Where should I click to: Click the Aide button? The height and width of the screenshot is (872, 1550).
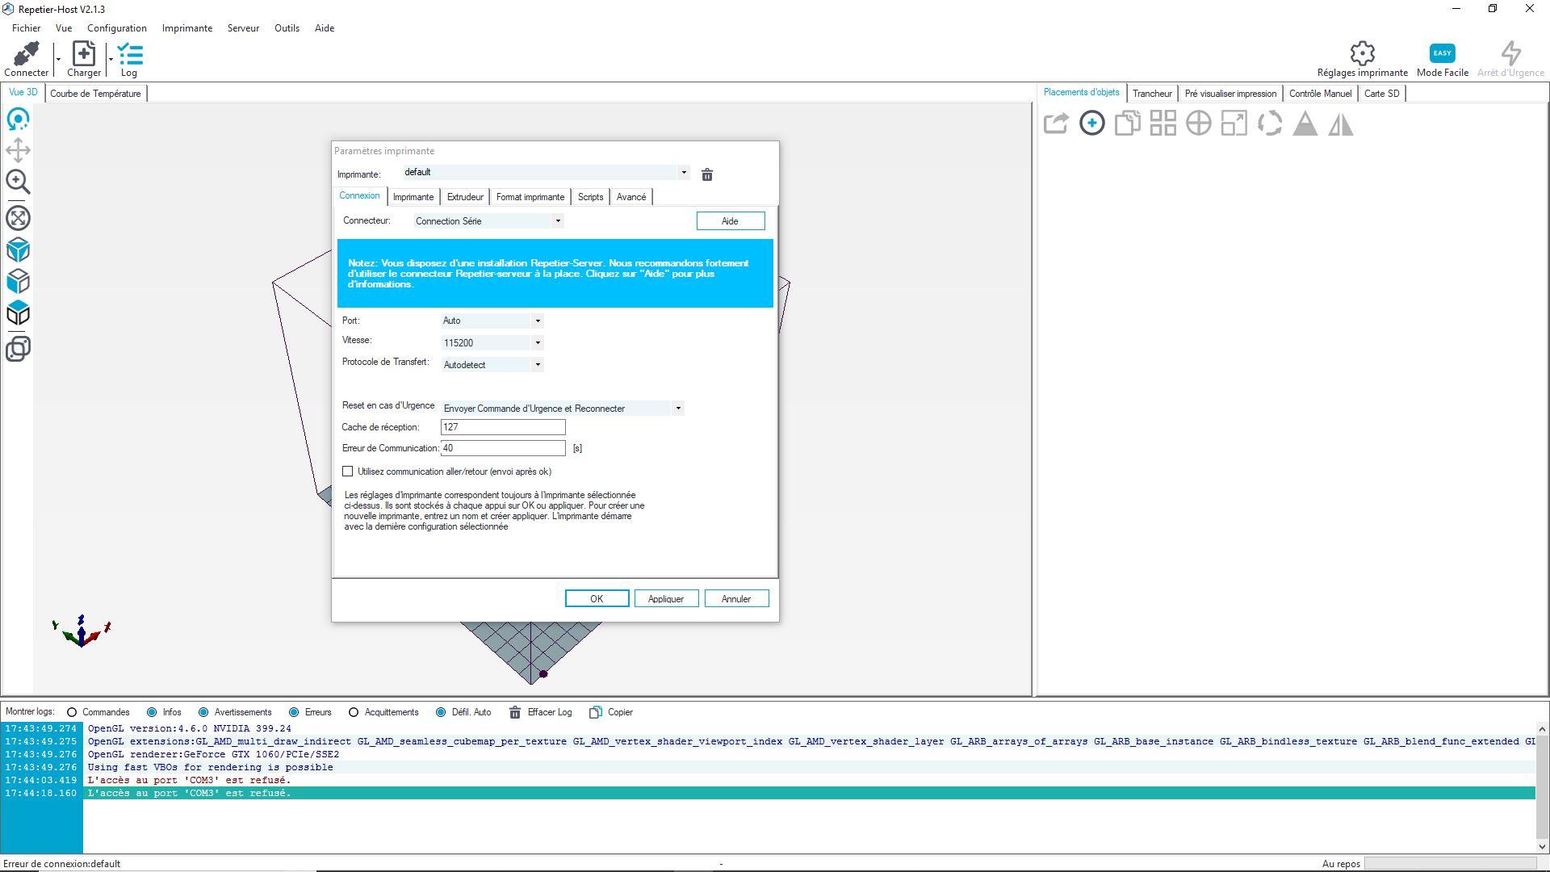(730, 221)
